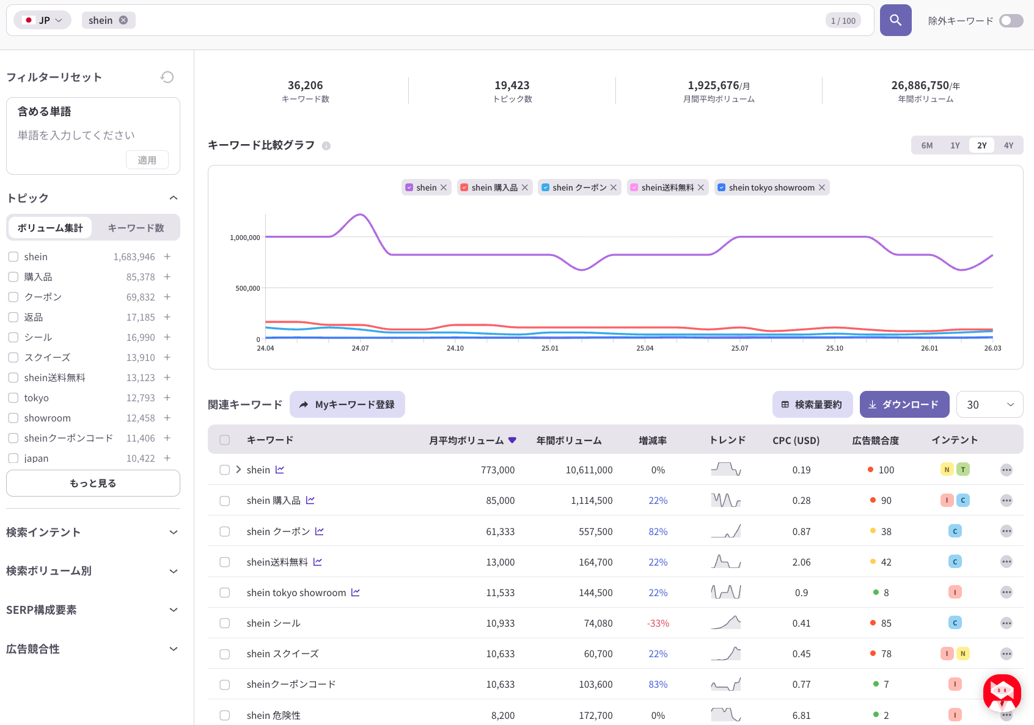Open the info icon beside キーワード比較グラフ

326,145
